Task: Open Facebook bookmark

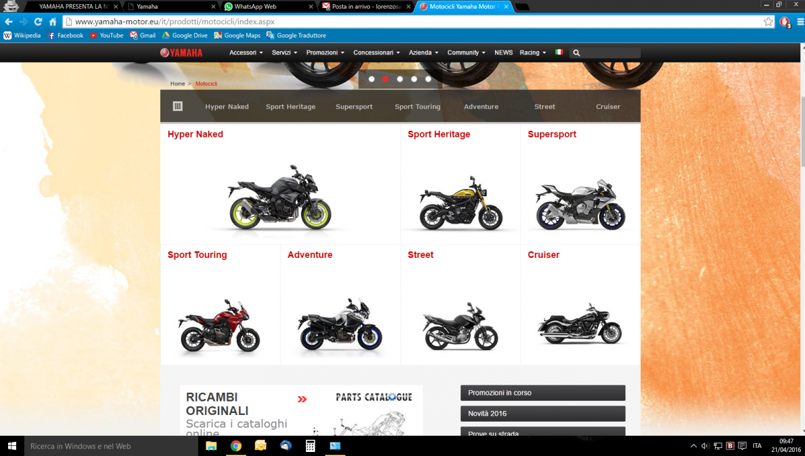Action: point(66,36)
